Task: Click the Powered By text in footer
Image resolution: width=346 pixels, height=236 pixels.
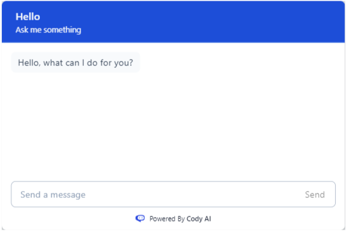Action: click(167, 219)
